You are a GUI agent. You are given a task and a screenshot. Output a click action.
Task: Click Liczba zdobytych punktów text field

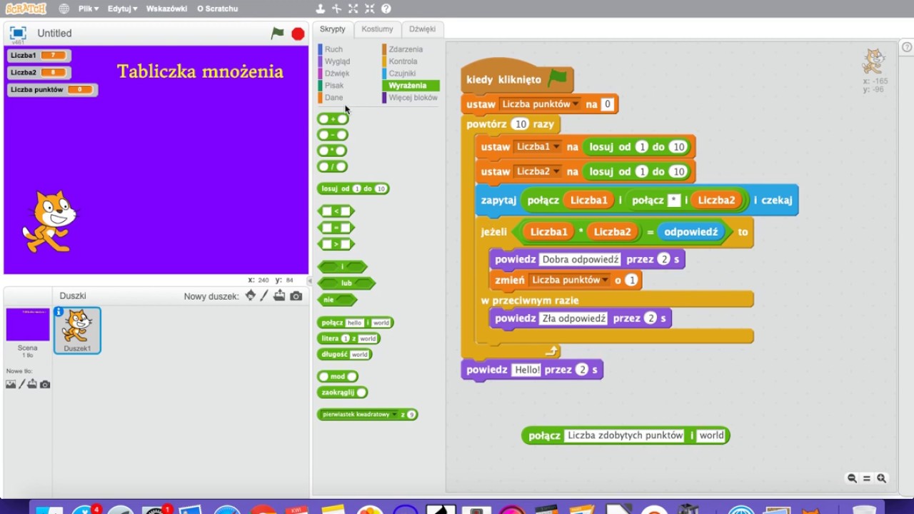(x=625, y=435)
